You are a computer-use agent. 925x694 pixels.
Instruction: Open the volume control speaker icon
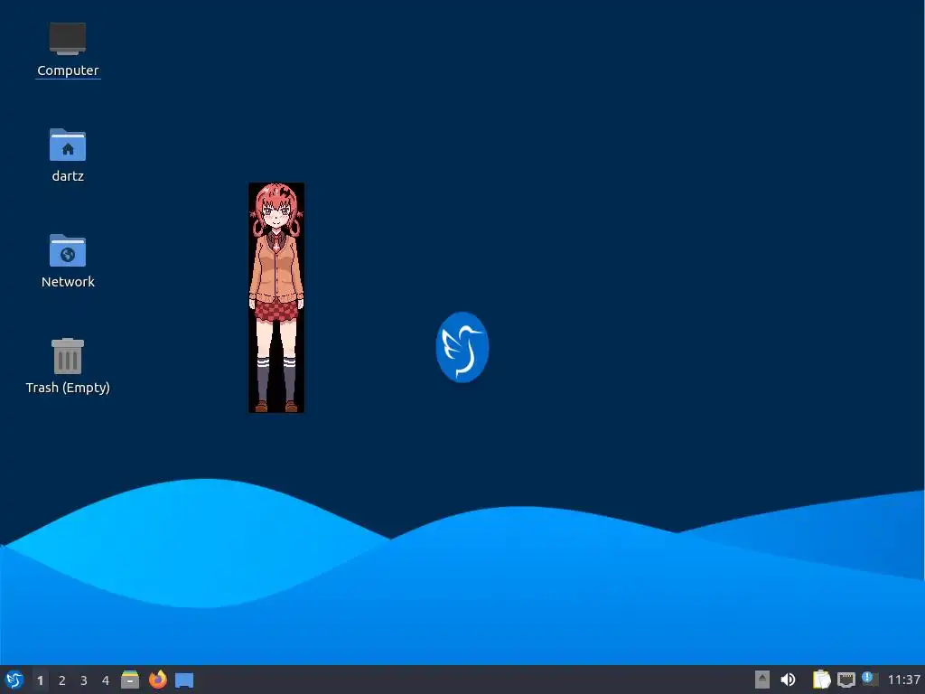tap(788, 680)
